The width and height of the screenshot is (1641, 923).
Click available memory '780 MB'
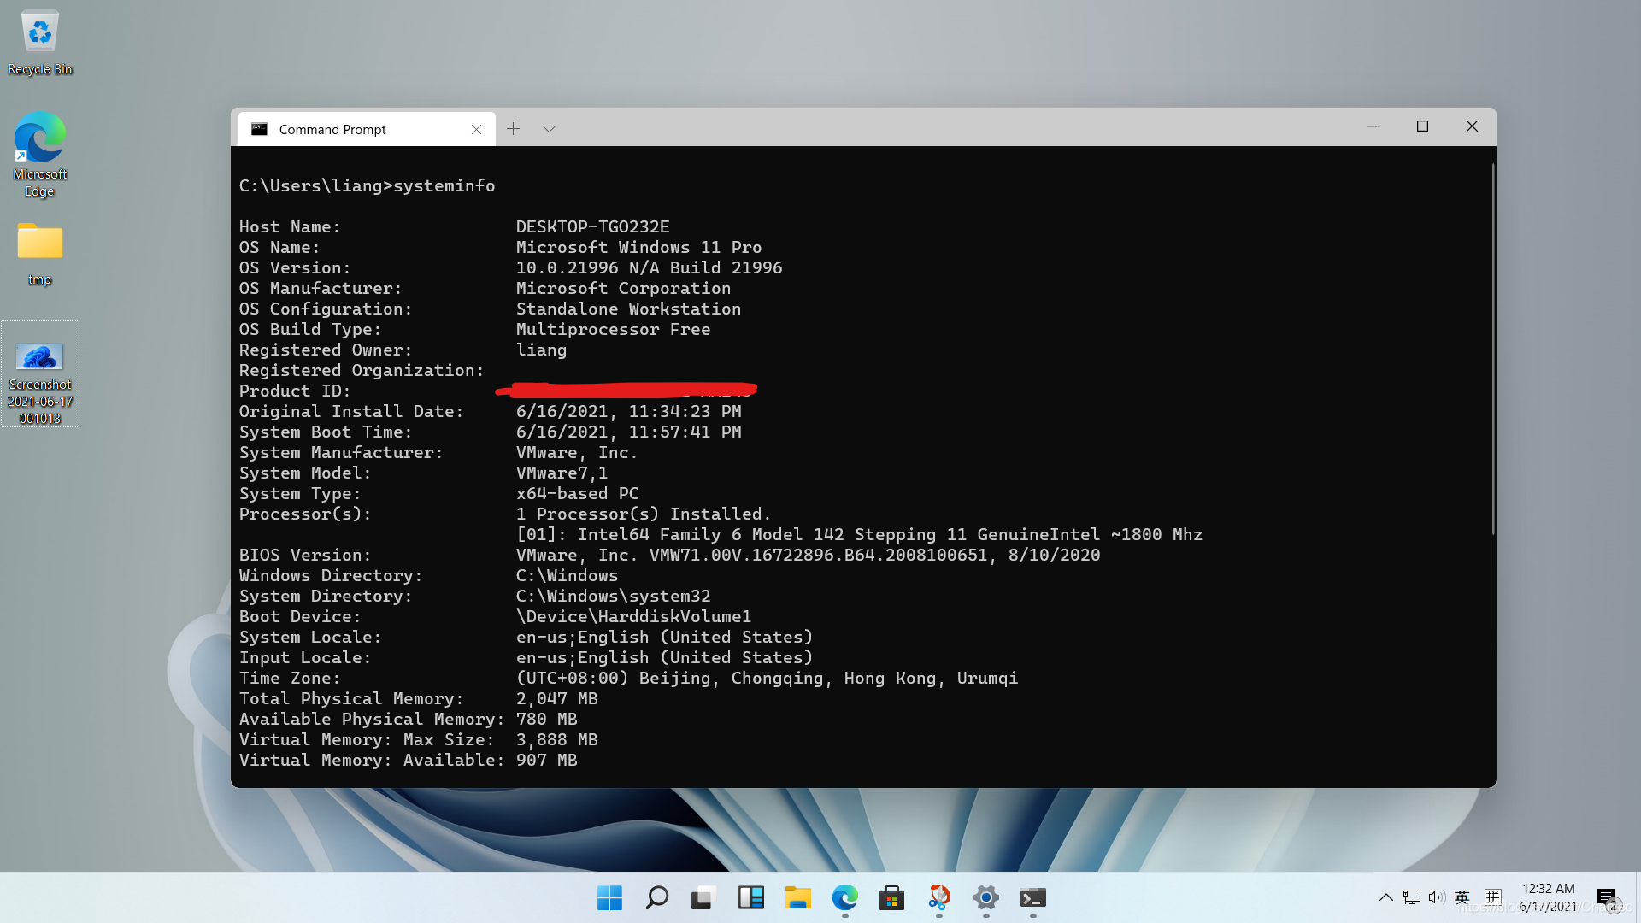coord(546,719)
